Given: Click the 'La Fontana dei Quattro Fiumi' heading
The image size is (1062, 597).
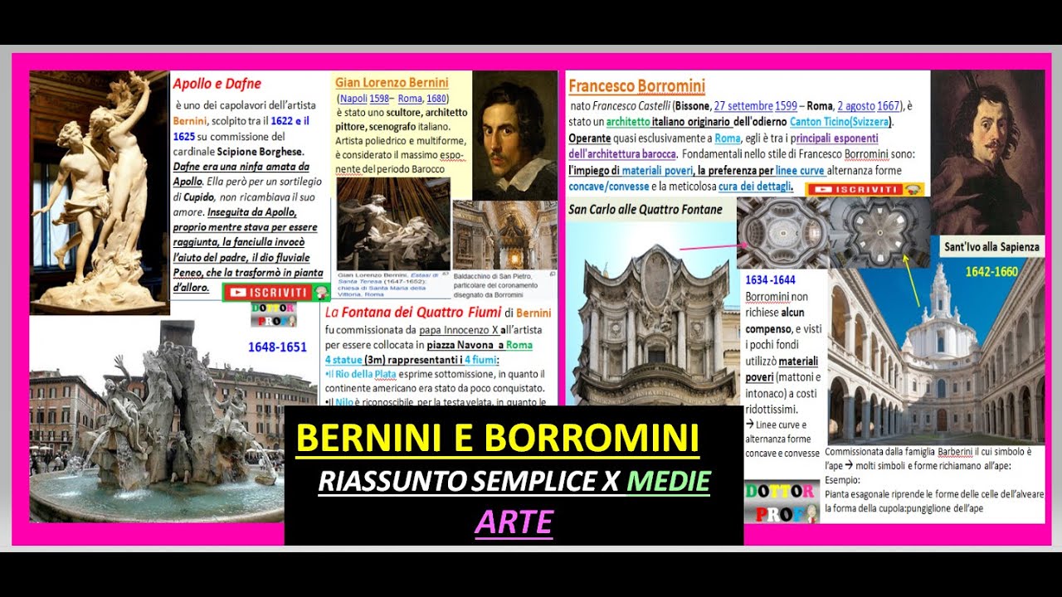Looking at the screenshot, I should tap(413, 313).
